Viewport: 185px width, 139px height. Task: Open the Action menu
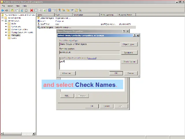point(10,6)
